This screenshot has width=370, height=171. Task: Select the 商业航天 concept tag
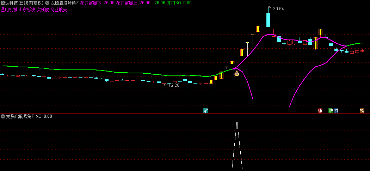(59, 10)
